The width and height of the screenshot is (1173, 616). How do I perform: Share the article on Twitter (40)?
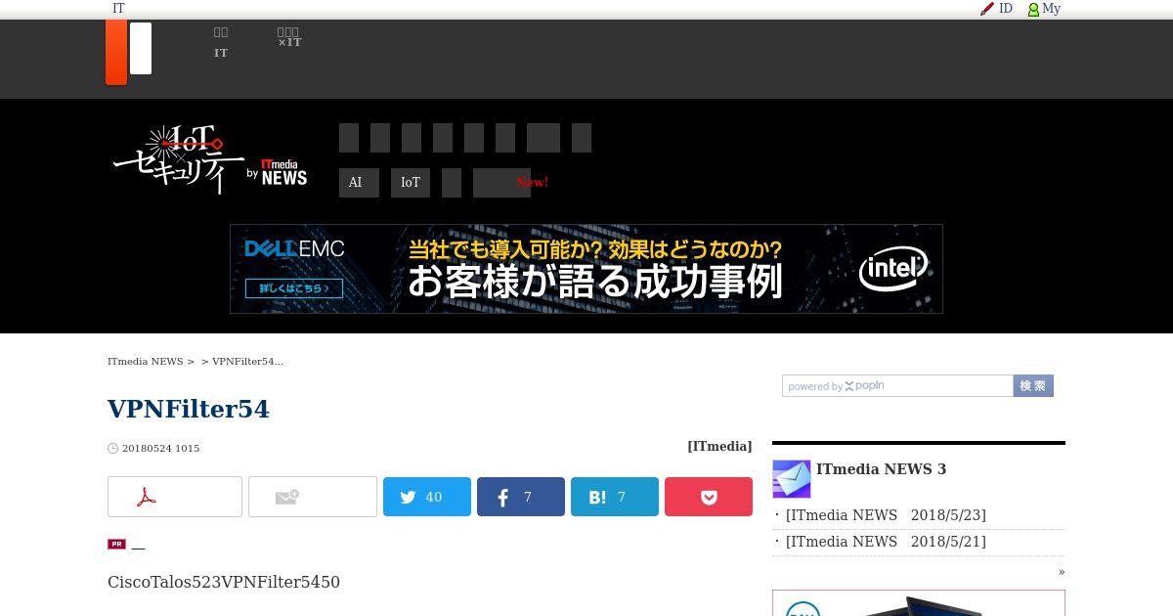coord(427,497)
